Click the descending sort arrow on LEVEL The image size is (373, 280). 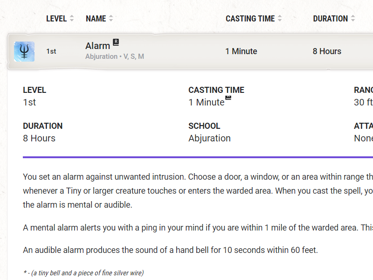coord(71,21)
